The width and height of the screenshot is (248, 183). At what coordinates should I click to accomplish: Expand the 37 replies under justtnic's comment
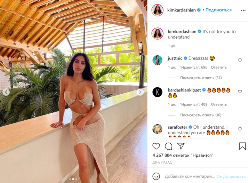(201, 78)
